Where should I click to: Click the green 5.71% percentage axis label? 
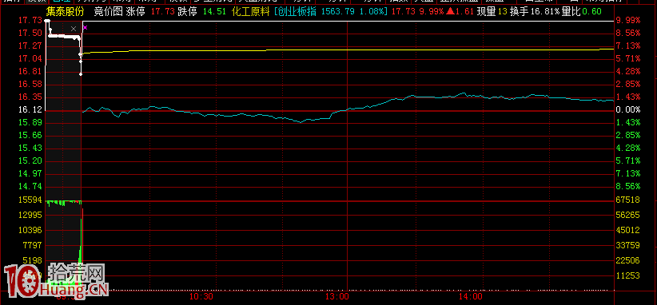click(x=628, y=160)
